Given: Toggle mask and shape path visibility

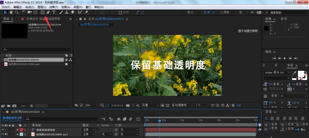Looking at the screenshot, I should pyautogui.click(x=107, y=105).
